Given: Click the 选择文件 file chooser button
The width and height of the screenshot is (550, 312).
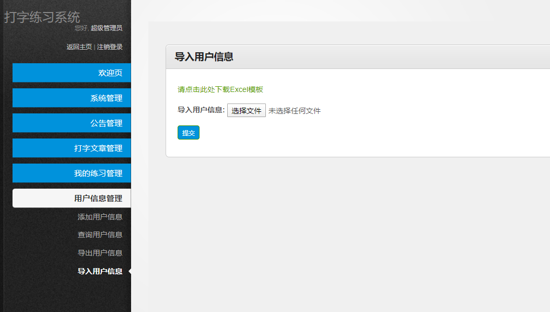Looking at the screenshot, I should (246, 111).
